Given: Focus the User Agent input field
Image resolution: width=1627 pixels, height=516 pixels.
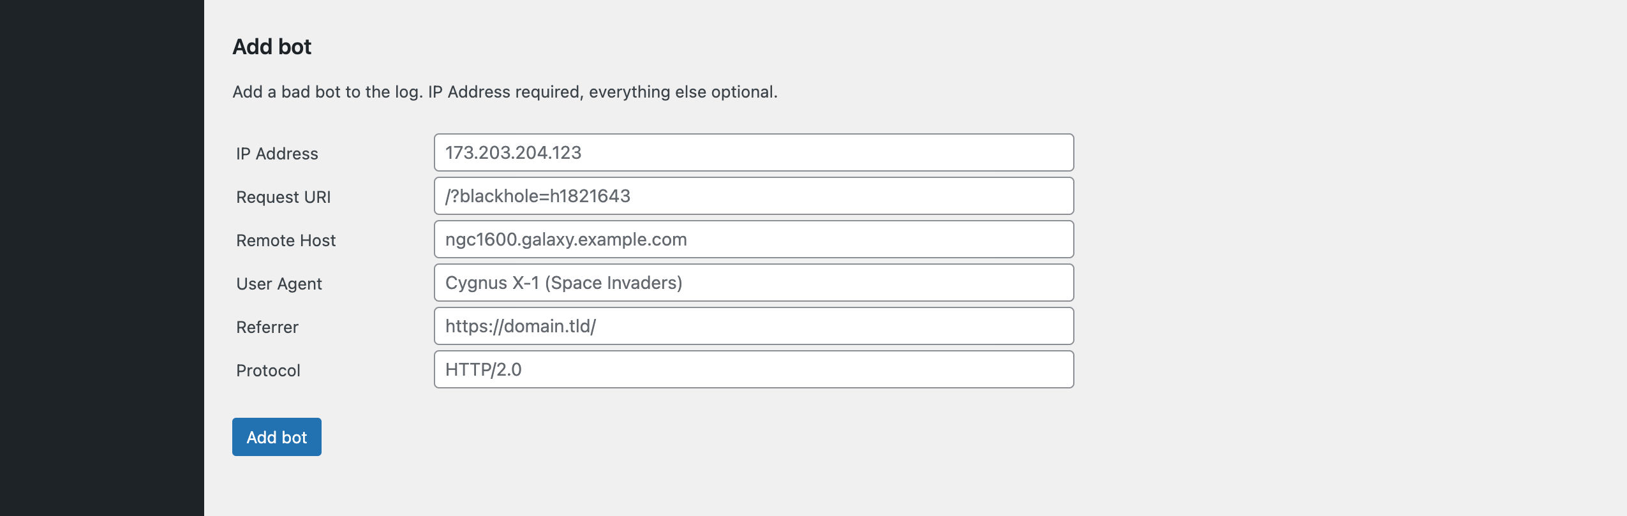Looking at the screenshot, I should 754,283.
